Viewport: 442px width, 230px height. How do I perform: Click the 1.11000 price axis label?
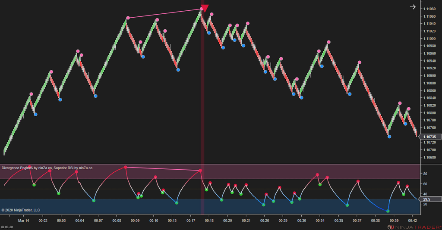click(429, 38)
